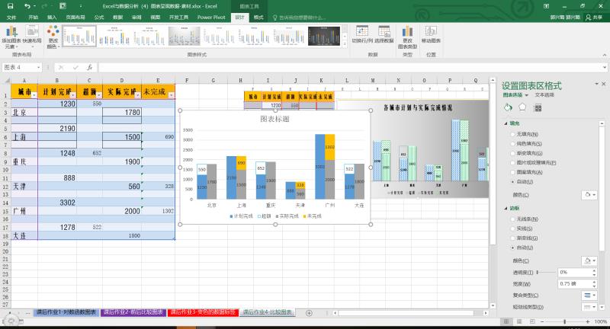Open sheet tab 课后作业2-前后比较图表
610x329 pixels.
tap(133, 312)
